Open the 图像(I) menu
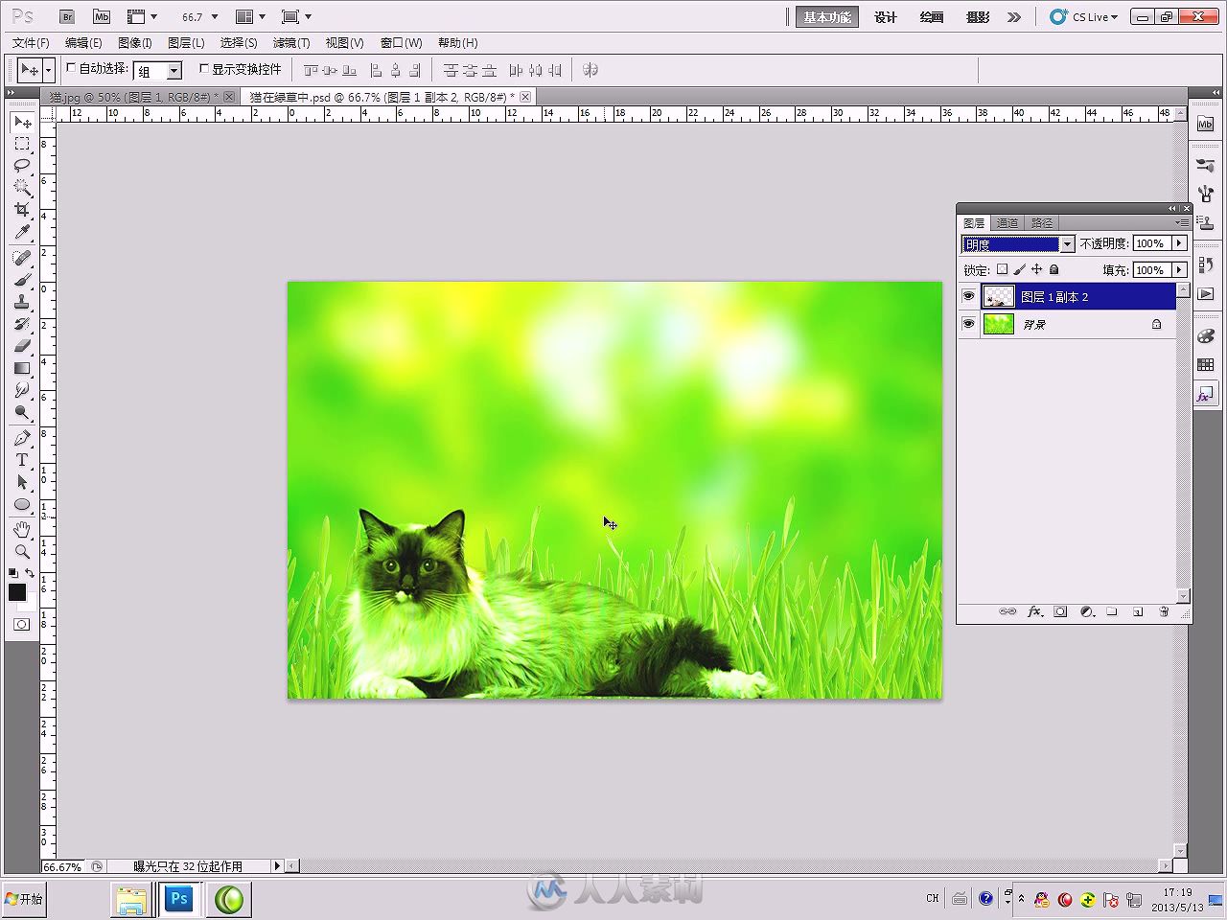The height and width of the screenshot is (920, 1227). [134, 43]
